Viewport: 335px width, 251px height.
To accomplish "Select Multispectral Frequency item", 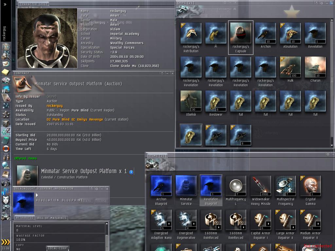I will tap(286, 191).
